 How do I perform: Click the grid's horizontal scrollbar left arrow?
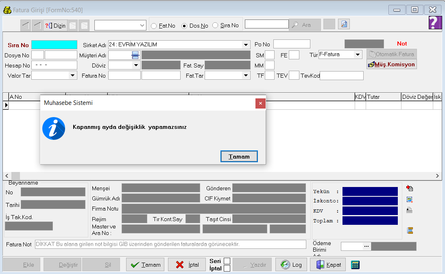click(7, 176)
